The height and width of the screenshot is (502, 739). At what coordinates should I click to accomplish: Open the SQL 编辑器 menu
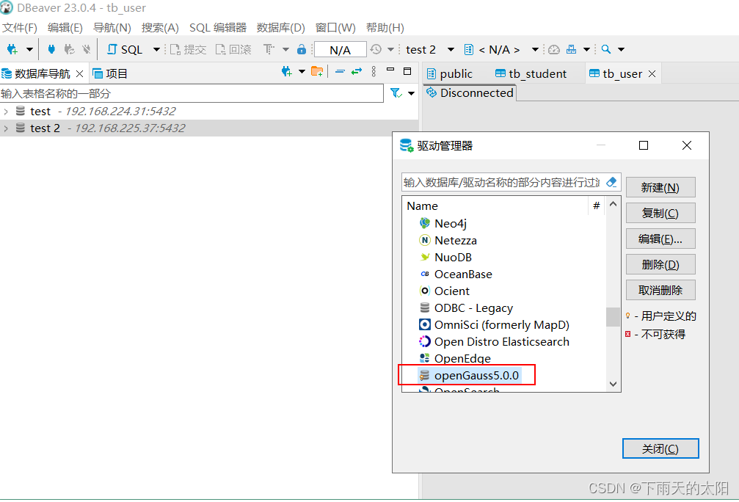tap(218, 28)
